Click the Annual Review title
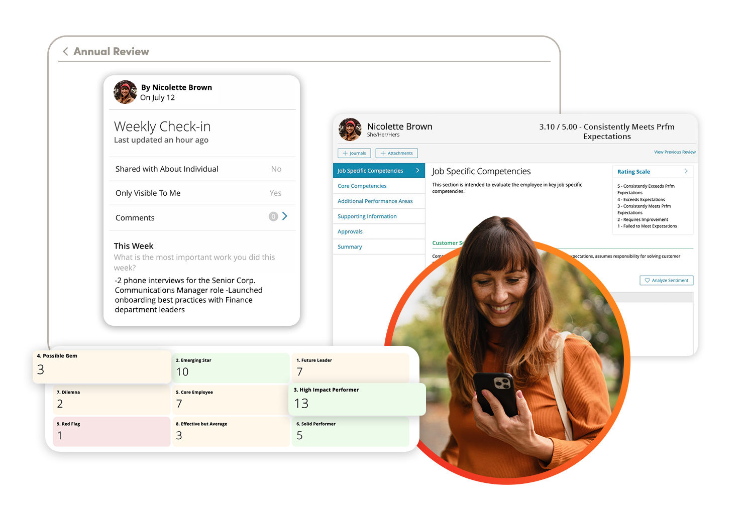 click(112, 52)
